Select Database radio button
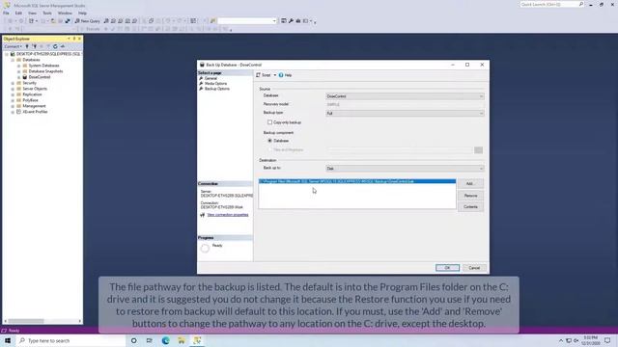 point(270,141)
